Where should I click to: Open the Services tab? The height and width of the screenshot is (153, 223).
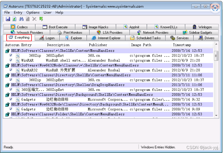179,38
